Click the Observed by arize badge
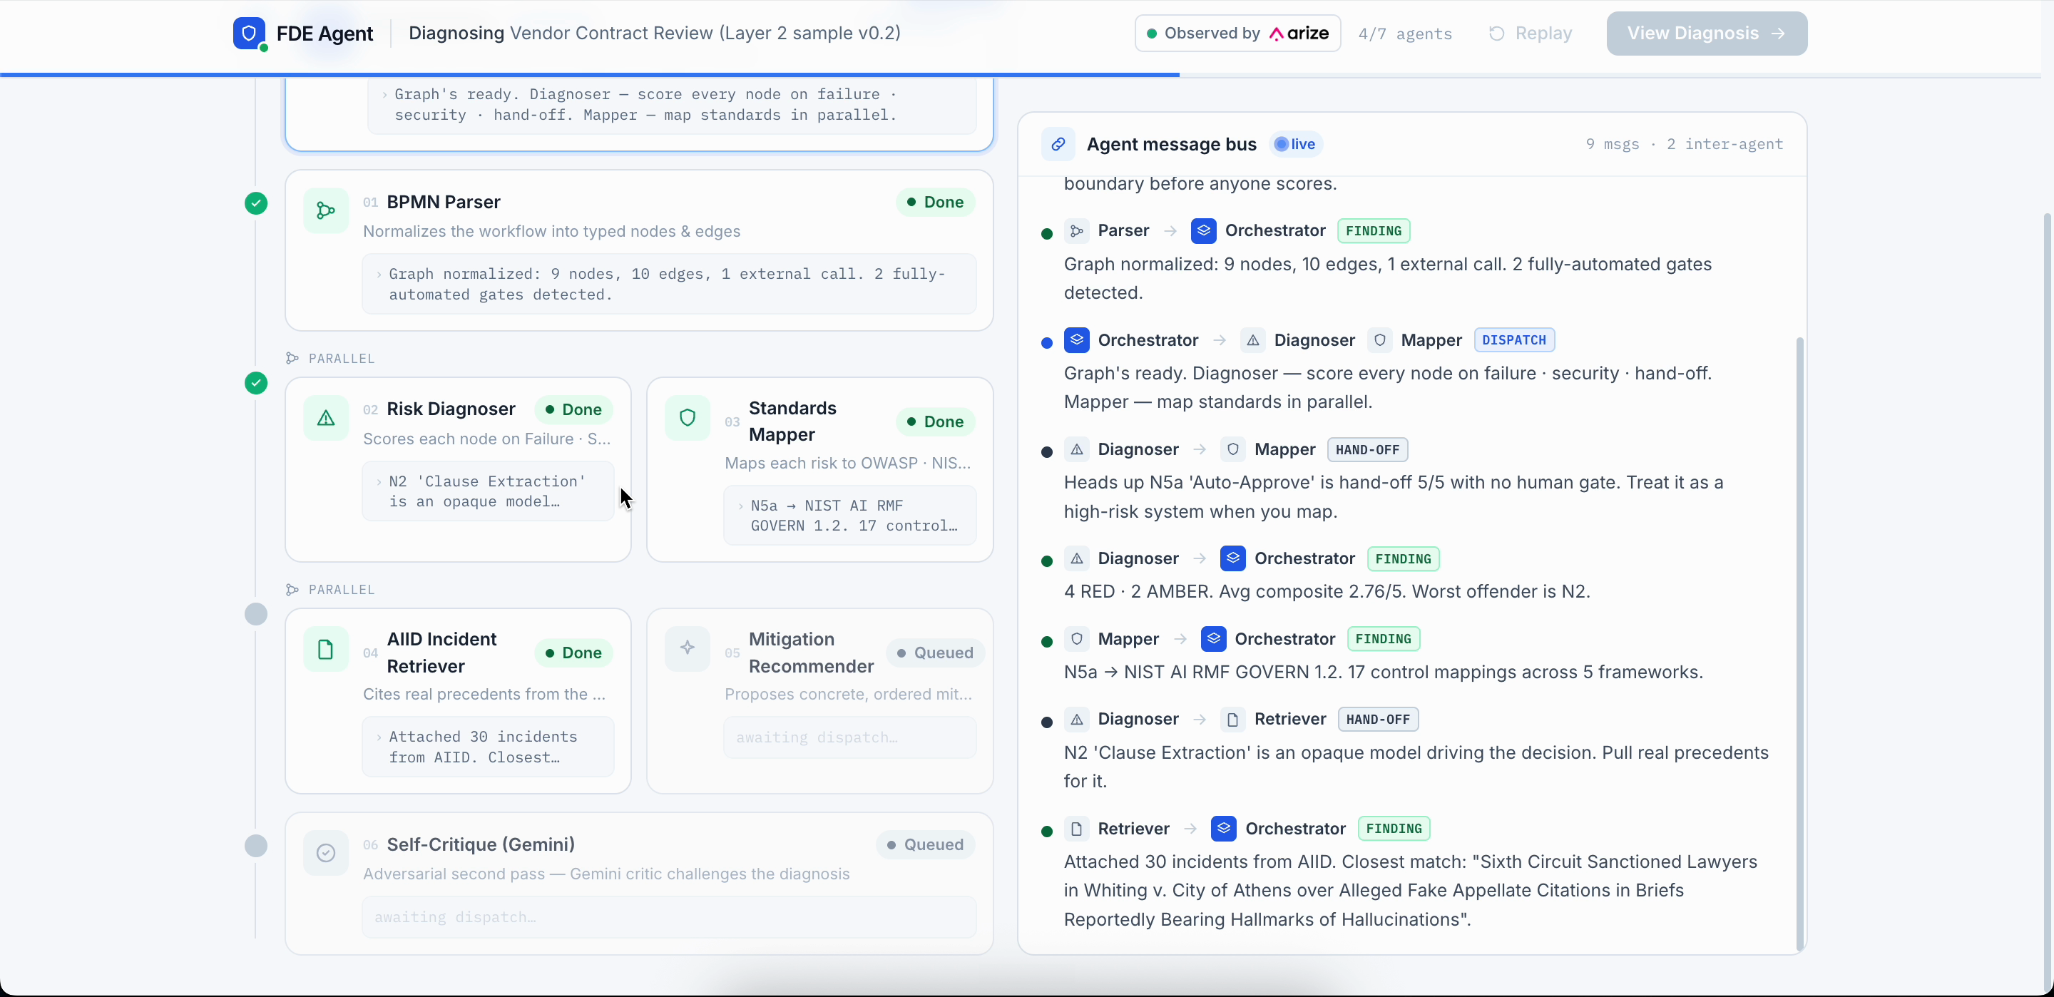2054x997 pixels. click(1237, 34)
